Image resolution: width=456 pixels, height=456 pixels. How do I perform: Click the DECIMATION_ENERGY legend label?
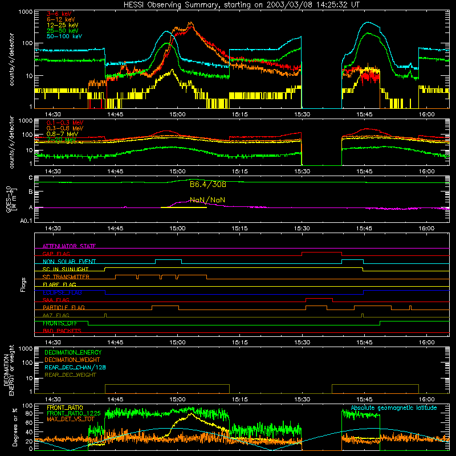click(x=73, y=352)
